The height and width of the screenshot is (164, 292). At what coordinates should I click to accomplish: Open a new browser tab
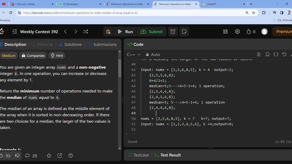(251, 4)
